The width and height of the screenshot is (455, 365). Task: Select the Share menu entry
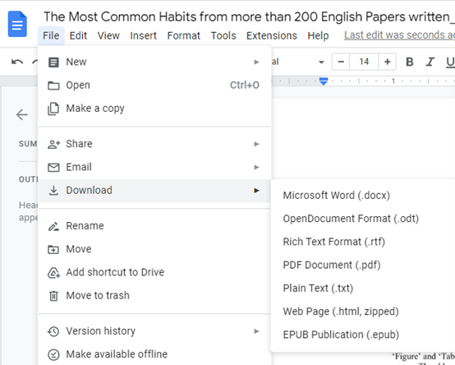click(x=154, y=144)
